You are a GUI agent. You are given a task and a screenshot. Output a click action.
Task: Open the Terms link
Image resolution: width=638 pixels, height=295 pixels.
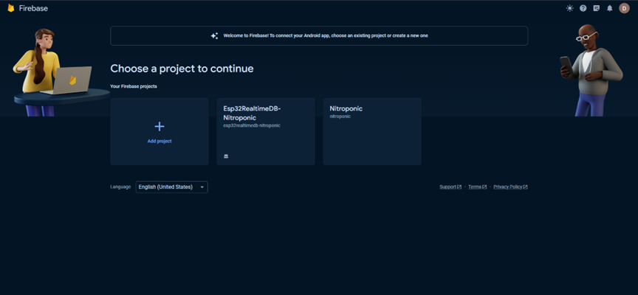[477, 187]
